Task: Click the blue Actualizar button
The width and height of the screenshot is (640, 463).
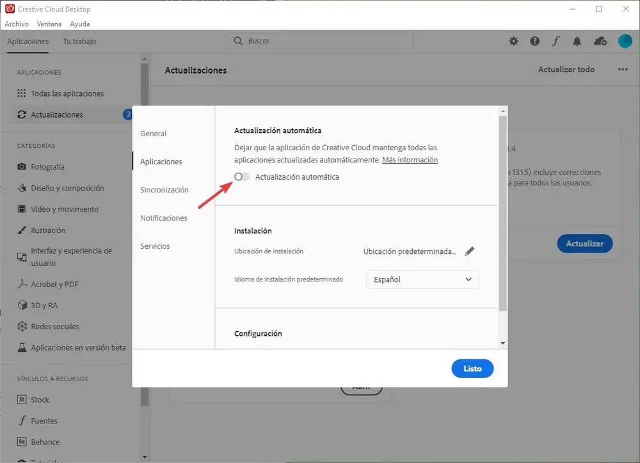Action: pos(584,244)
